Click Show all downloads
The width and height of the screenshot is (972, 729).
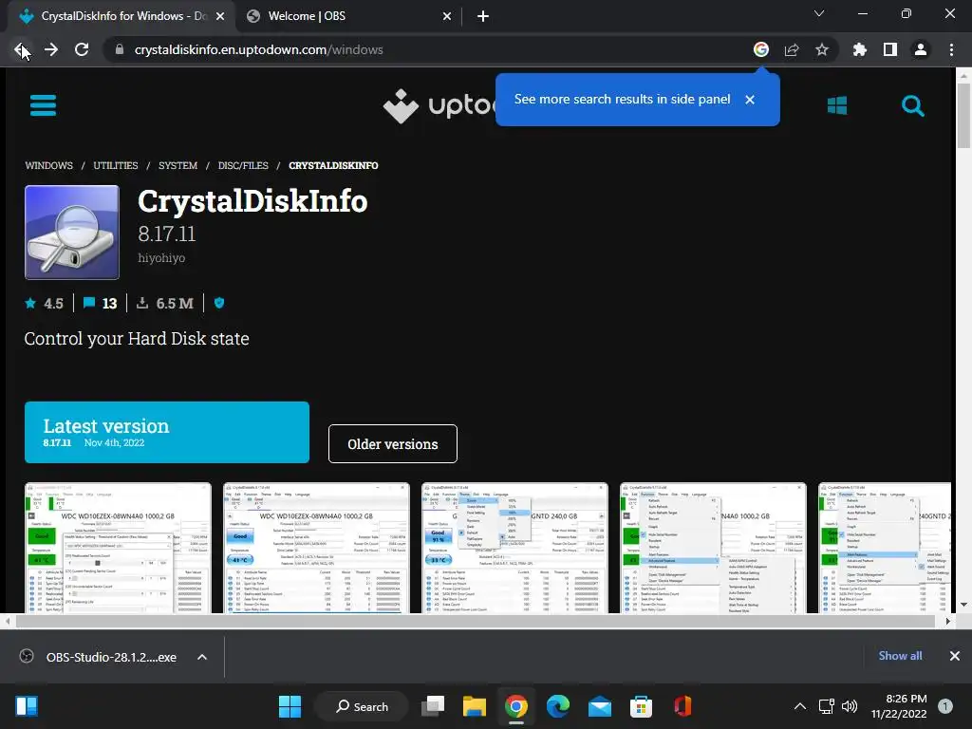[900, 656]
